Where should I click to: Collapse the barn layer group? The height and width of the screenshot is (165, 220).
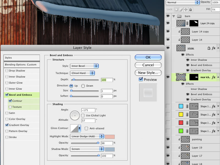click(x=174, y=16)
